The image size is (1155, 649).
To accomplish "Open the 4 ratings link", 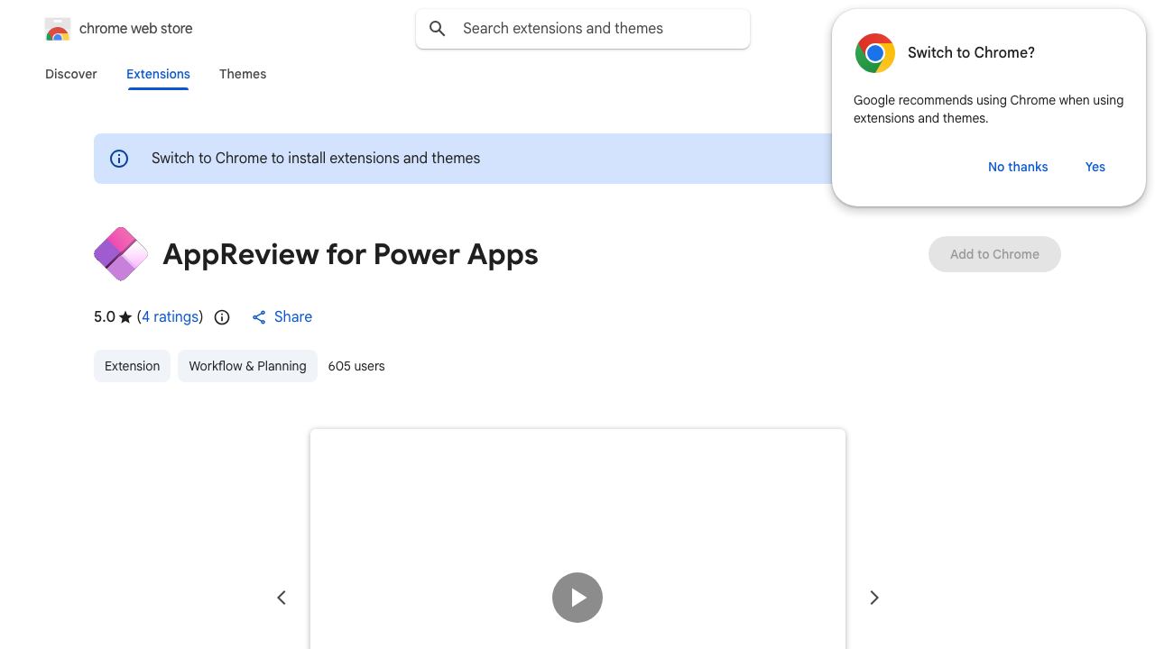I will point(171,317).
